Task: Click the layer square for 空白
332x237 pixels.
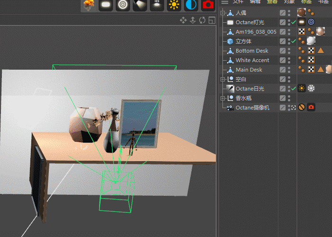Action: 283,79
